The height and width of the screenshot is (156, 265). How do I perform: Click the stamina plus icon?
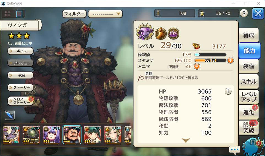click(231, 60)
